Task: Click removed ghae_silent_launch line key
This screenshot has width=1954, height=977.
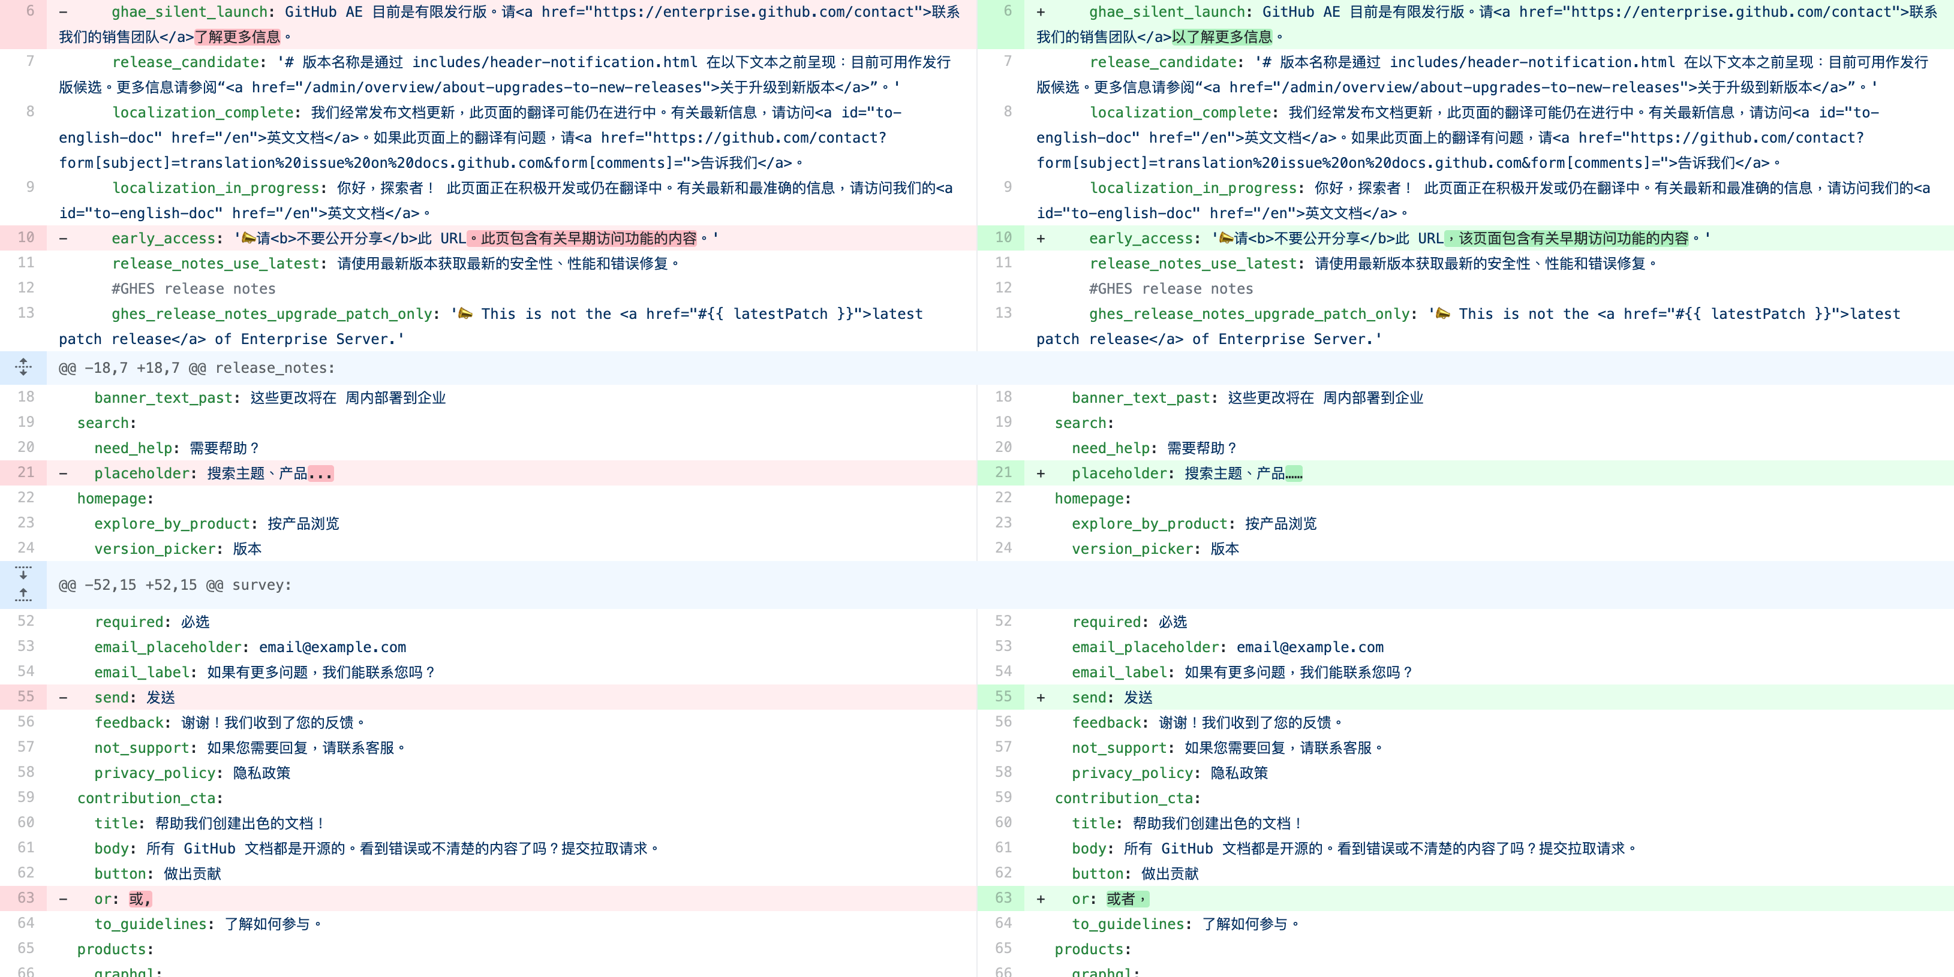Action: [x=190, y=12]
